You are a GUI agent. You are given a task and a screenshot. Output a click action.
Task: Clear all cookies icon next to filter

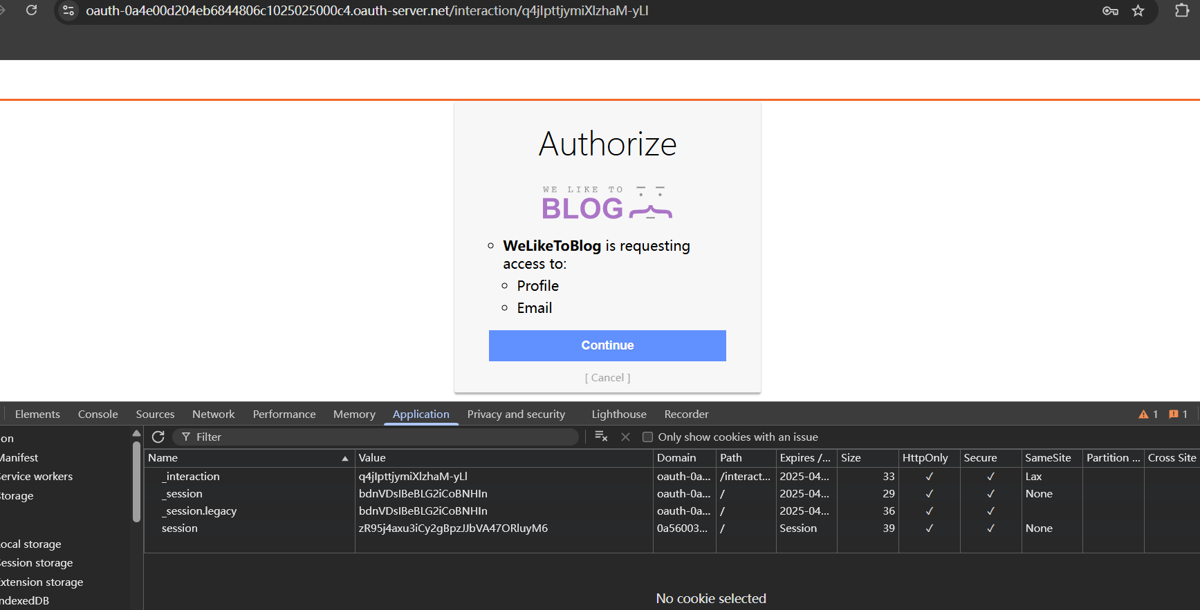point(601,437)
